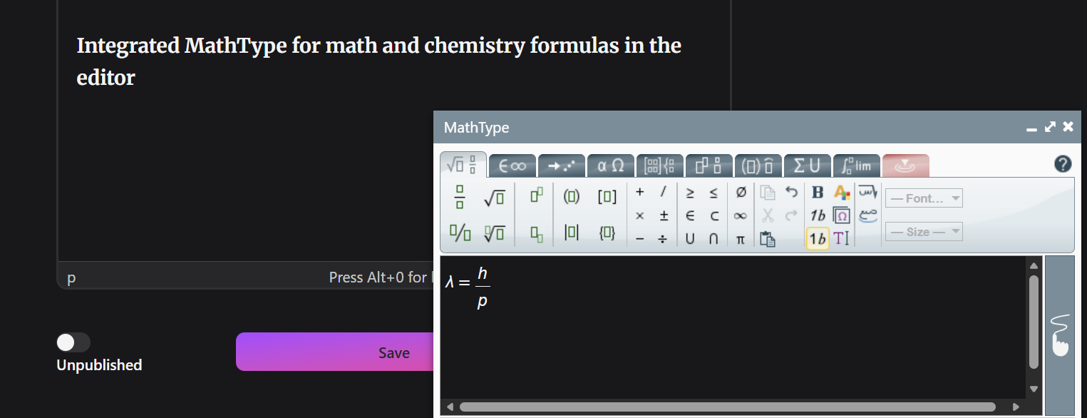This screenshot has width=1087, height=418.
Task: Insert a bevelled fraction template
Action: coord(460,233)
